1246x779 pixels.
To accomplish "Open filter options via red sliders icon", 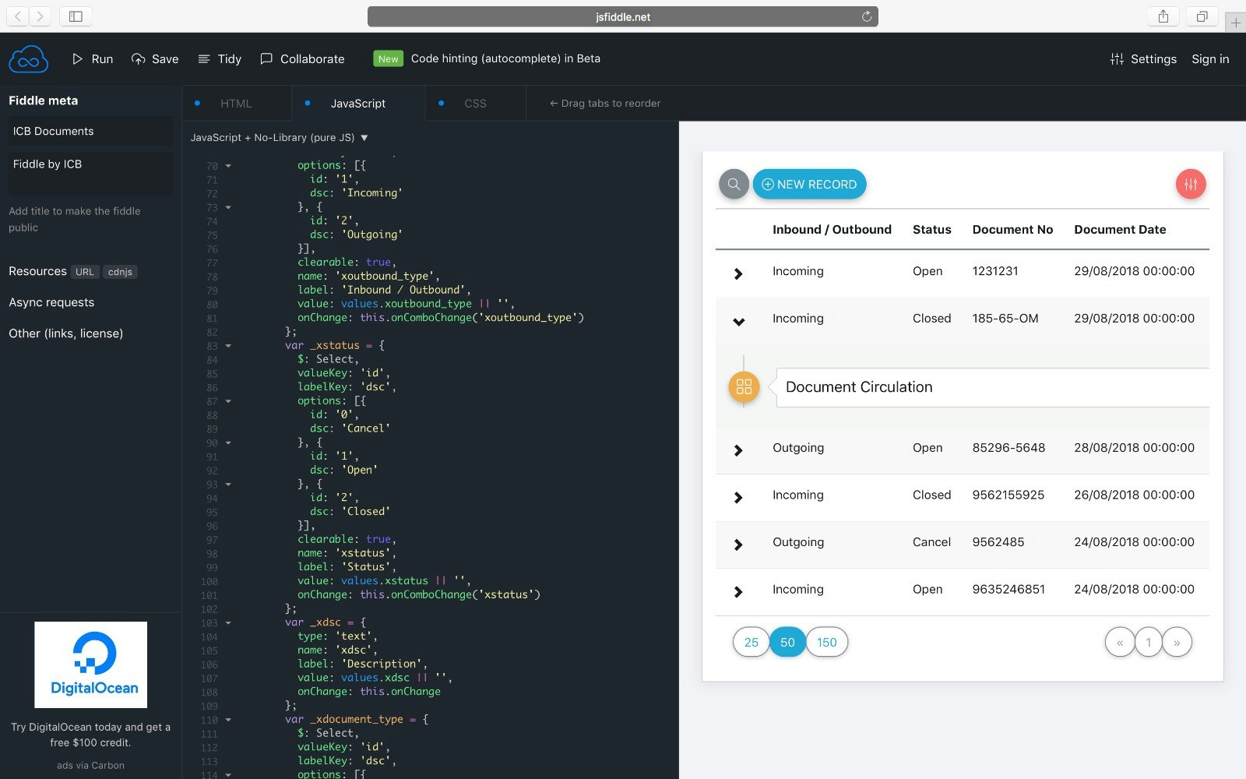I will pyautogui.click(x=1190, y=184).
